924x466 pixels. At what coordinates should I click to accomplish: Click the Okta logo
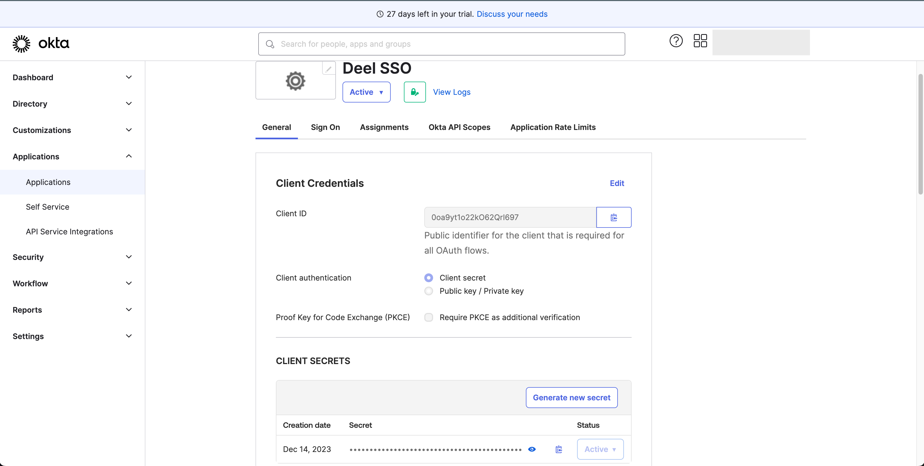pyautogui.click(x=40, y=44)
